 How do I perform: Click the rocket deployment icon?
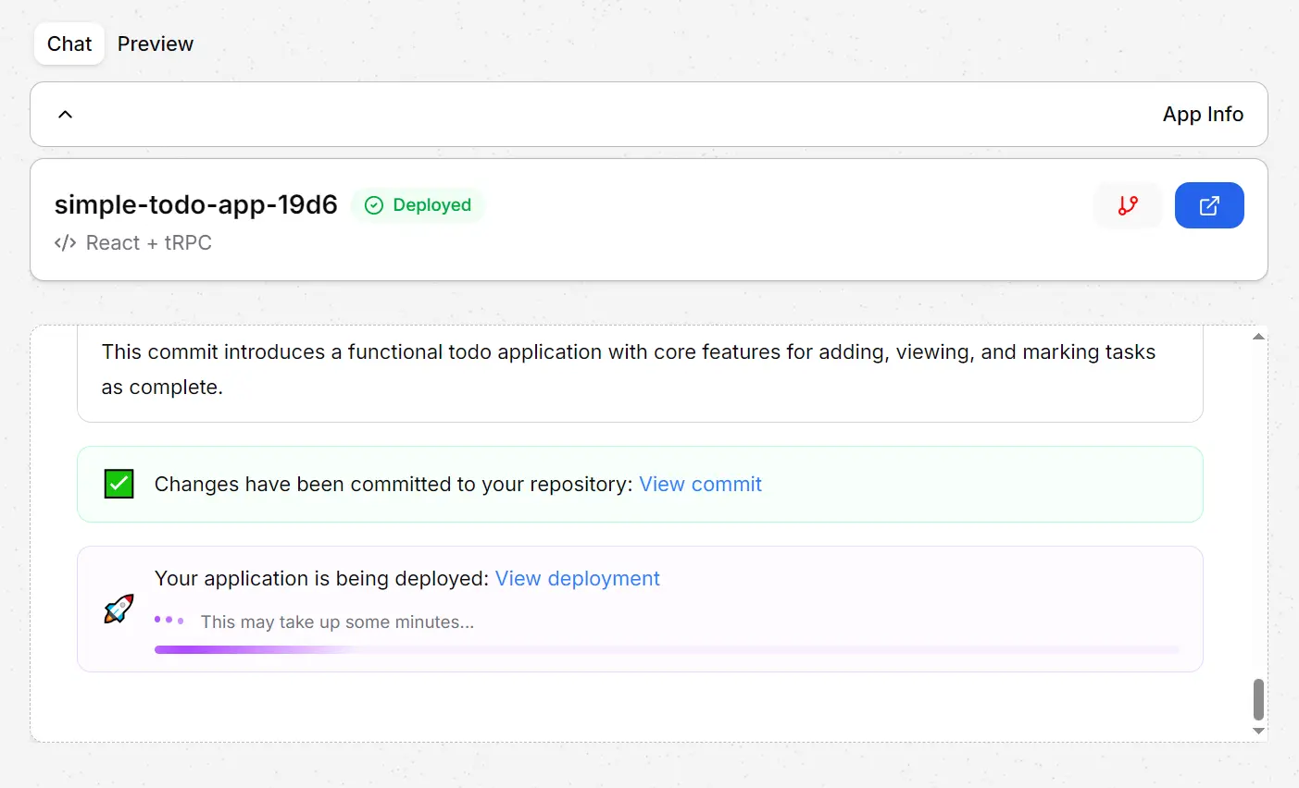click(118, 608)
